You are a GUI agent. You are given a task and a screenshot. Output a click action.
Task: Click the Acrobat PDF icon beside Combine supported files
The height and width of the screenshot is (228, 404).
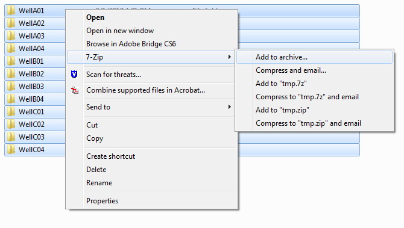click(74, 90)
